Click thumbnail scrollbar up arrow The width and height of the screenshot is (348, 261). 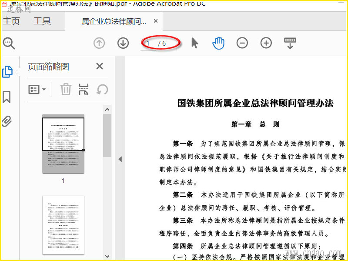pyautogui.click(x=107, y=110)
